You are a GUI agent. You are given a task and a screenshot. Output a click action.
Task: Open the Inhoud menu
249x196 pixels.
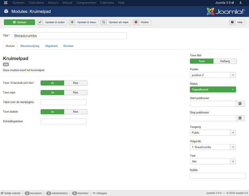pyautogui.click(x=67, y=3)
